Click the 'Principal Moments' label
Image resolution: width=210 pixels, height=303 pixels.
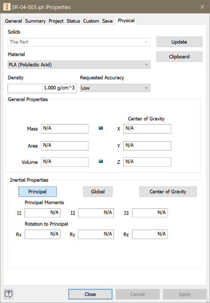point(44,203)
